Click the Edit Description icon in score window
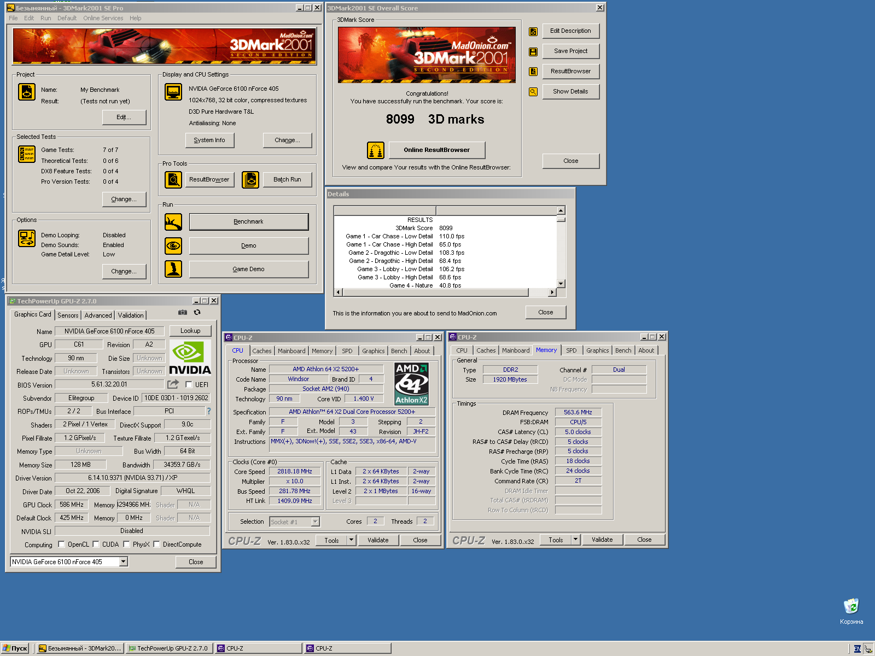 click(x=533, y=32)
